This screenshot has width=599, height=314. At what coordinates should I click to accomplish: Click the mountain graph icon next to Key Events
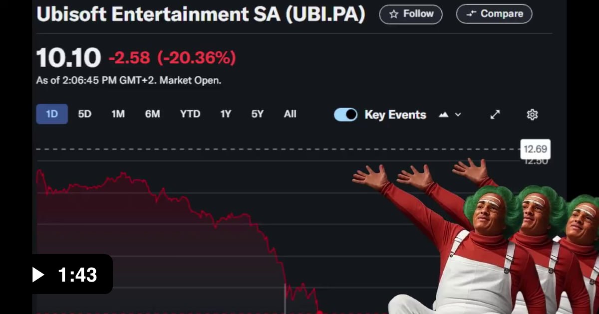(x=444, y=114)
